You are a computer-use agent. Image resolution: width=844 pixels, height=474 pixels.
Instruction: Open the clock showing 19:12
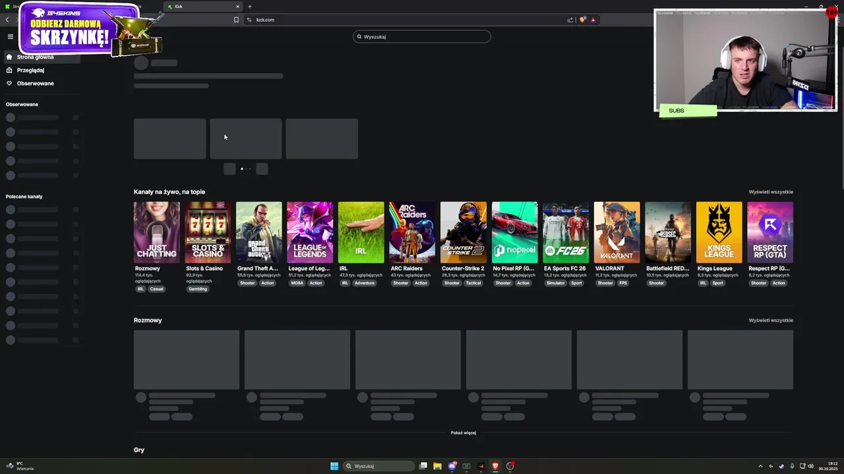pyautogui.click(x=828, y=466)
